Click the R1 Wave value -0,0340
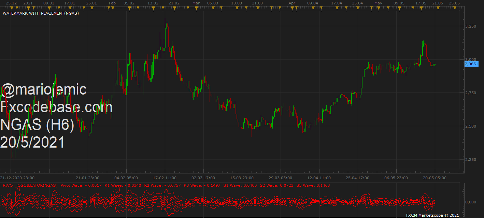The image size is (484, 218). 133,185
